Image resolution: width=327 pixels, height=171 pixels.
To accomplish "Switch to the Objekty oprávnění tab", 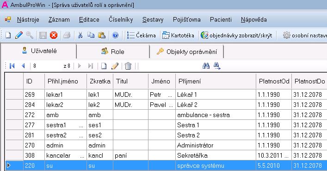I will pos(187,51).
